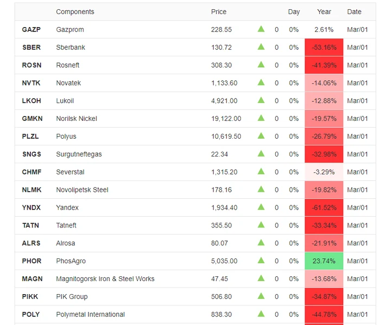This screenshot has height=325, width=380.
Task: Click the green up arrow in Gazprom row
Action: coord(261,29)
